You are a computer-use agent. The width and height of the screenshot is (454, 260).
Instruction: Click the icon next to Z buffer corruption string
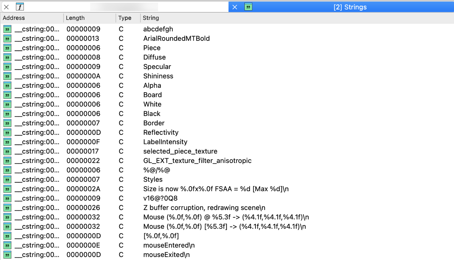[x=7, y=208]
